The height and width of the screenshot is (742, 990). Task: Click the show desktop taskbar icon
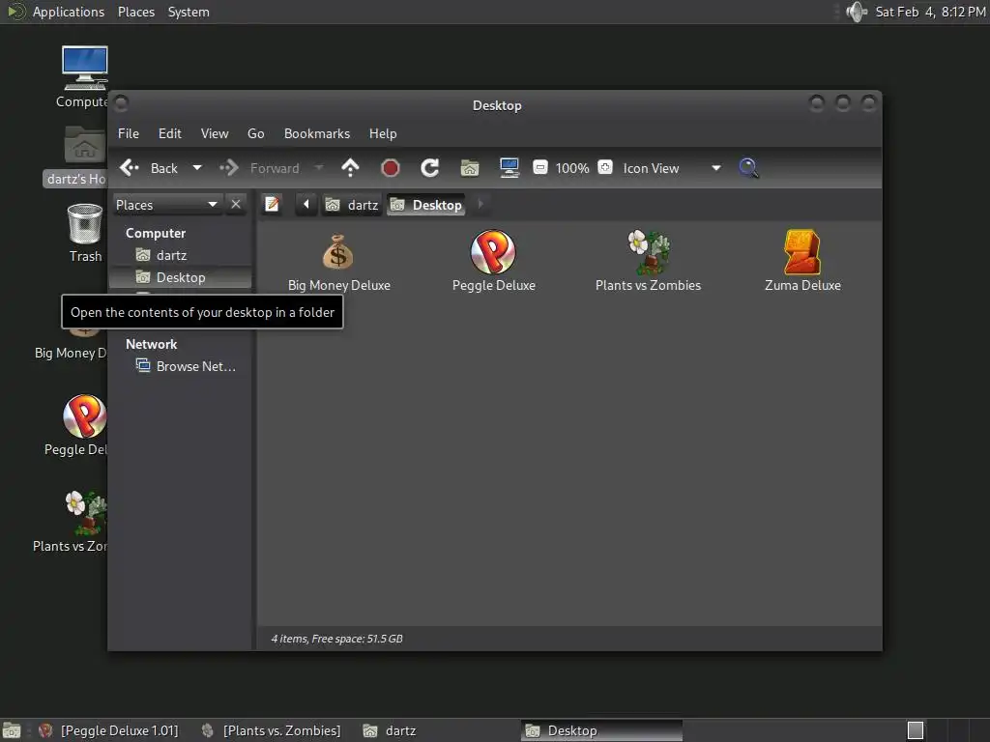pyautogui.click(x=12, y=730)
